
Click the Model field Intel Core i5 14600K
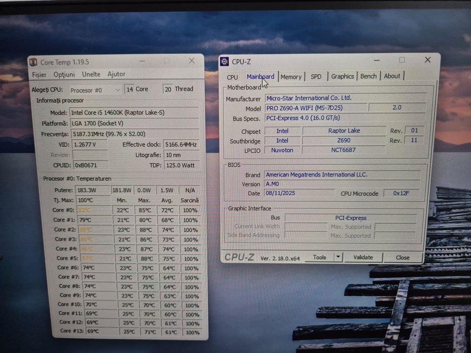(x=134, y=112)
